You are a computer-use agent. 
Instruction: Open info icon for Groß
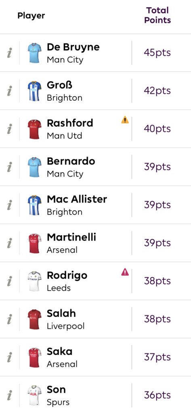10,91
